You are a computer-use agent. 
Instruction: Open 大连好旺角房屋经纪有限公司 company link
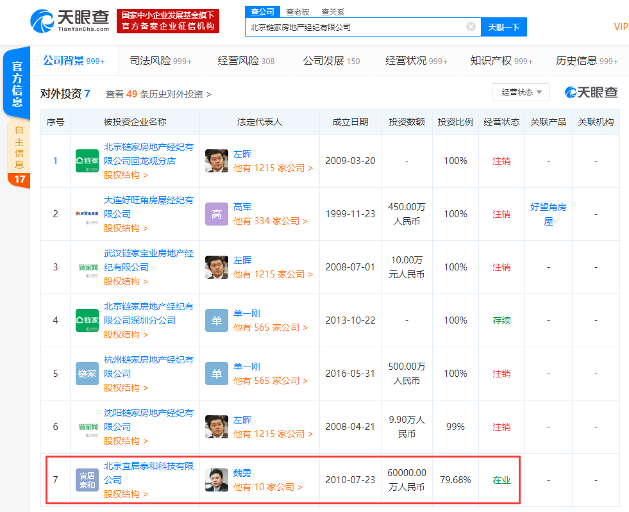click(x=148, y=207)
